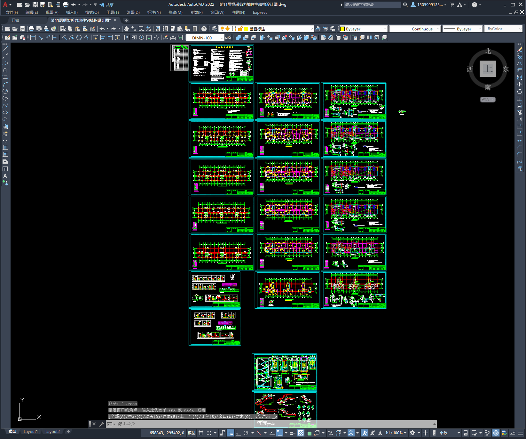Toggle dynamic input in the status bar

tap(230, 433)
